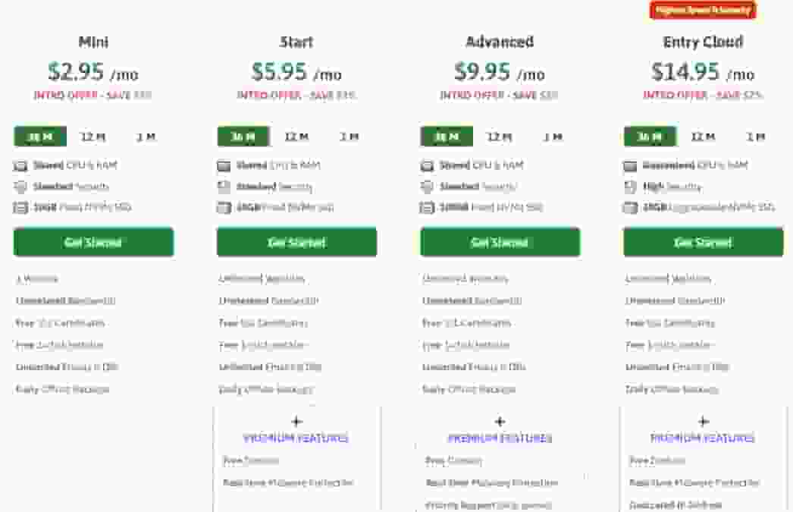Screen dimensions: 793x512
Task: Select 36 M billing on Entry Cloud plan
Action: [x=650, y=137]
